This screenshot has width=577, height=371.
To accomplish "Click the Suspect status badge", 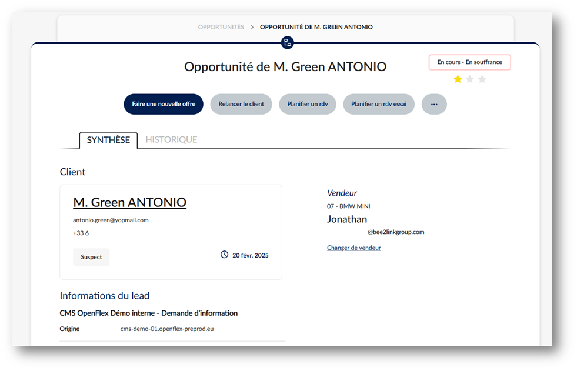I will click(91, 257).
